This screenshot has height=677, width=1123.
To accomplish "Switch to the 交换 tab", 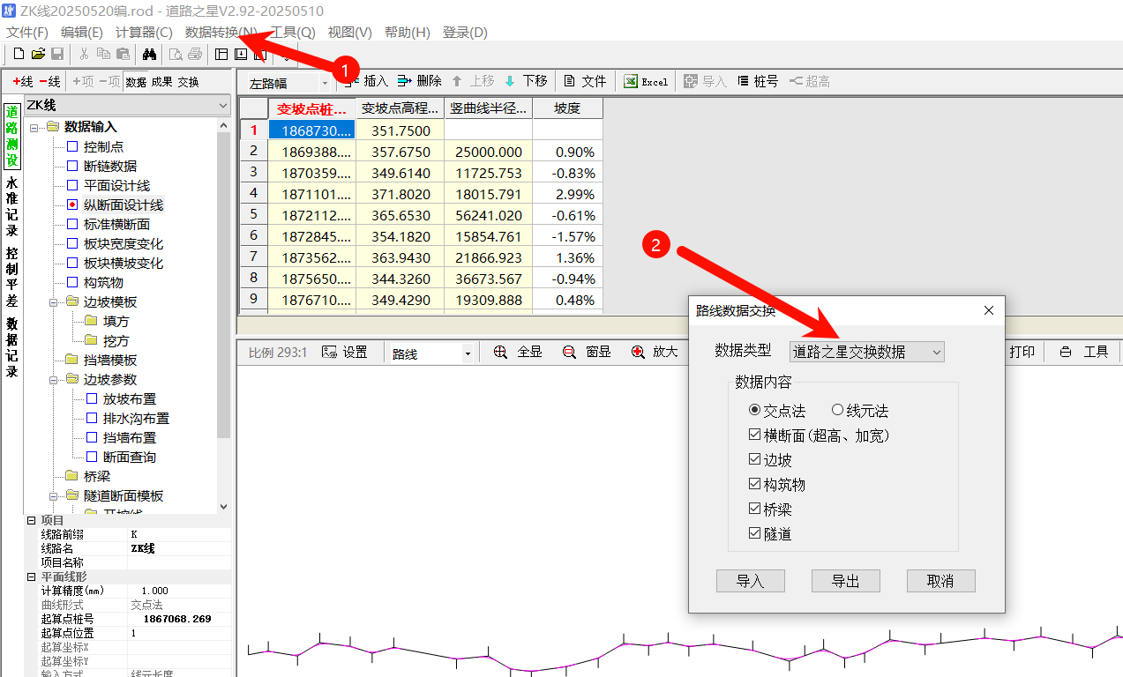I will point(189,82).
